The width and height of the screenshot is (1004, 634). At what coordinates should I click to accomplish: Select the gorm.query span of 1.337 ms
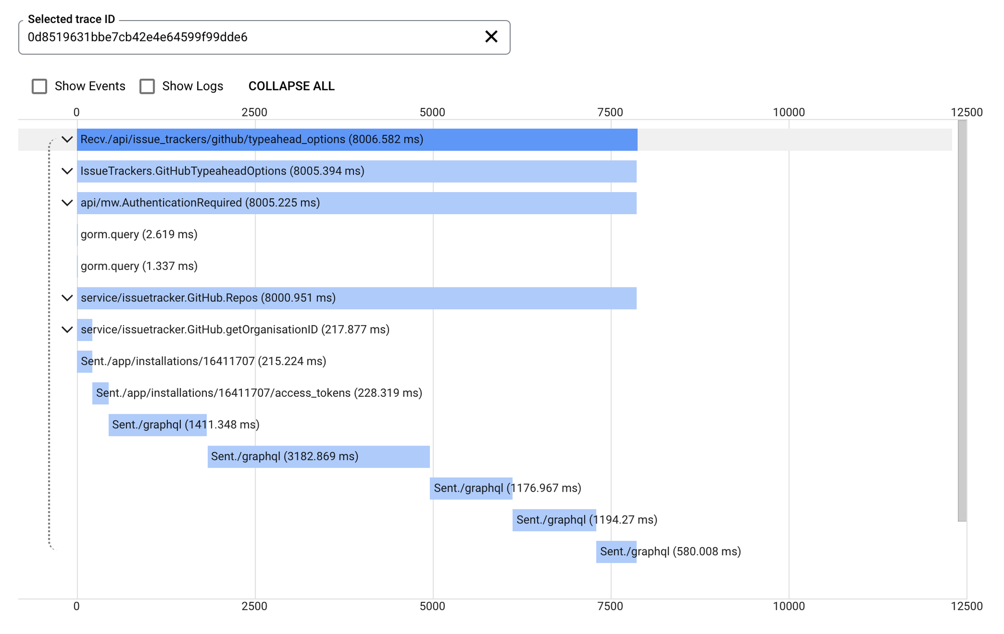[x=139, y=266]
